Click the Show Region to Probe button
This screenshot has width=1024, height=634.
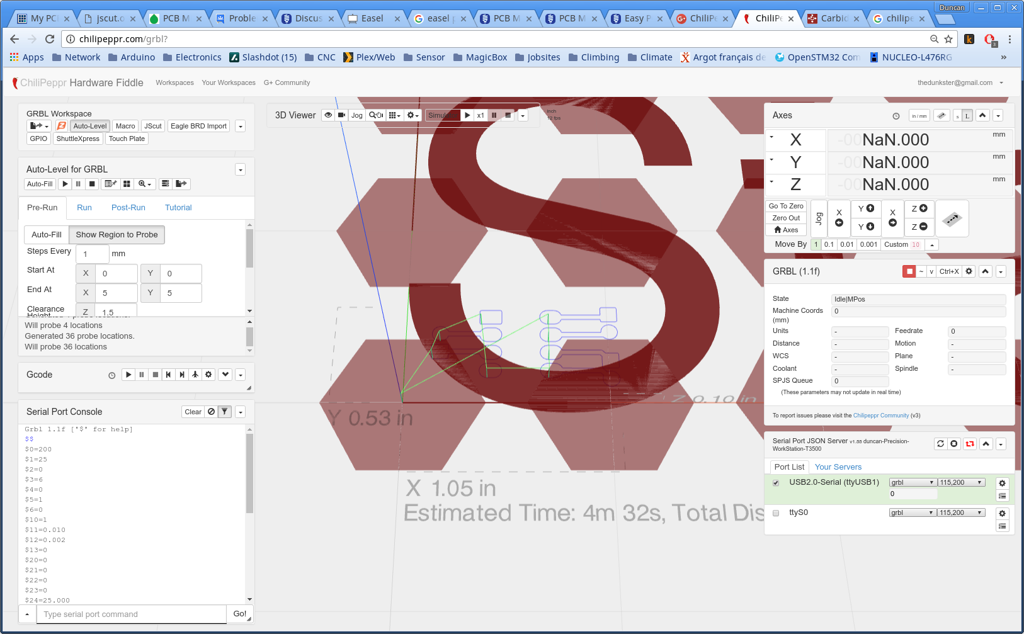tap(117, 235)
